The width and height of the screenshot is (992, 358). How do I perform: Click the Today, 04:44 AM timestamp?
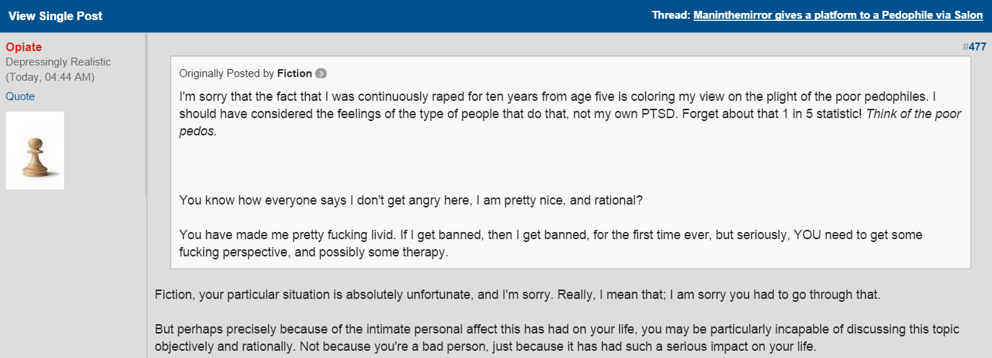click(50, 77)
